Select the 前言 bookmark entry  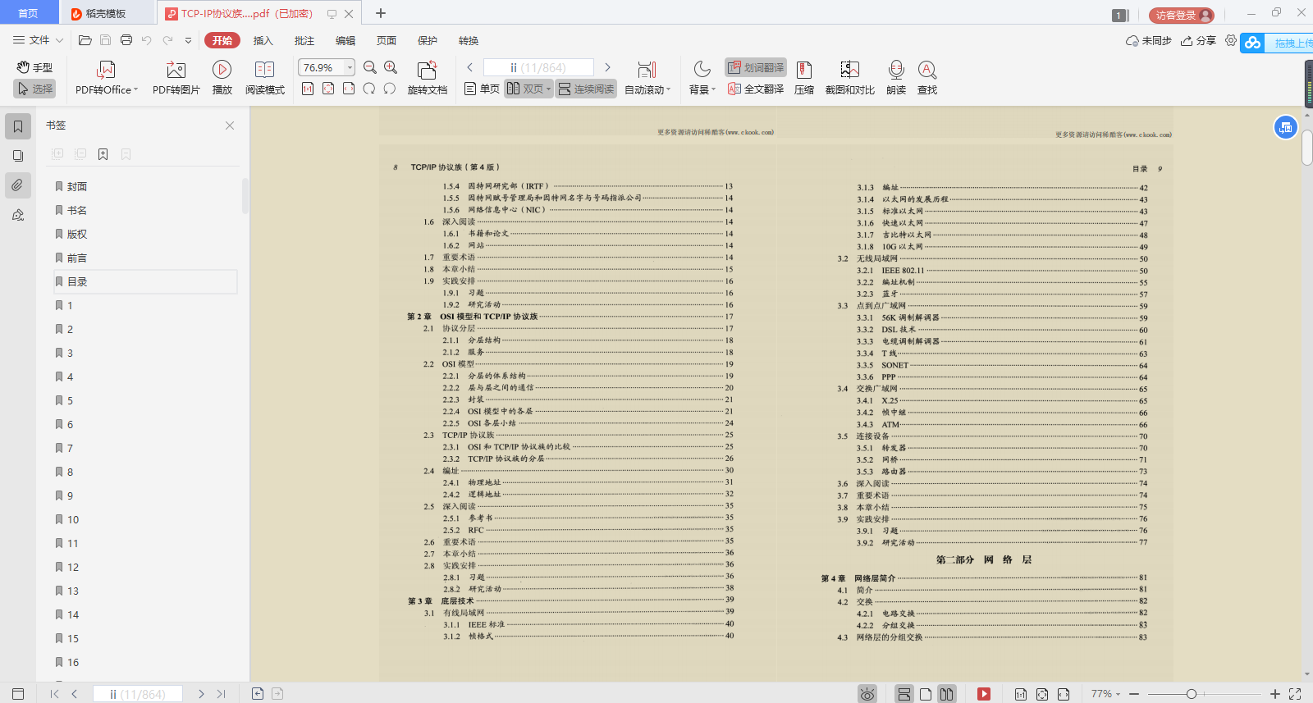coord(77,258)
